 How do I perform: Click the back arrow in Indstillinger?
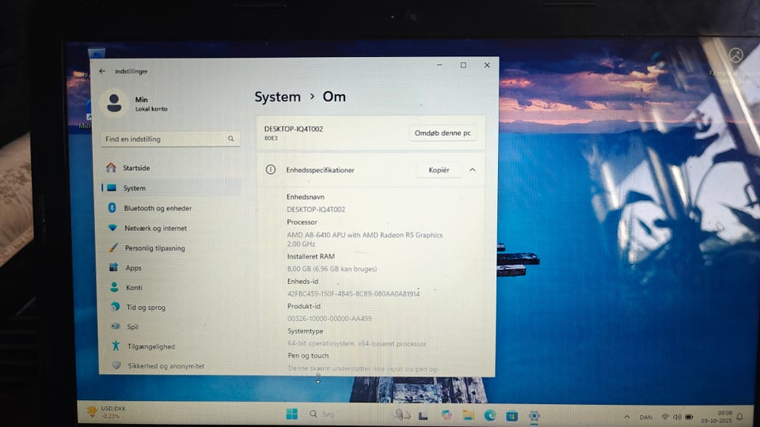pyautogui.click(x=102, y=71)
